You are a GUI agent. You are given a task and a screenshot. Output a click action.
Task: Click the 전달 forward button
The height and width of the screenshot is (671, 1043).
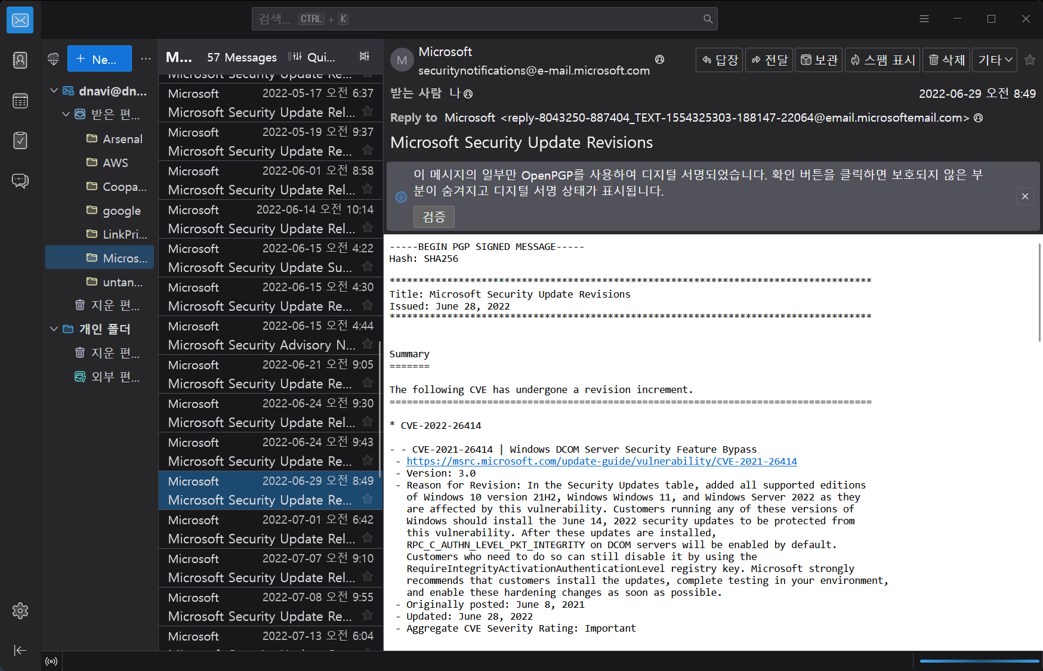(x=769, y=60)
